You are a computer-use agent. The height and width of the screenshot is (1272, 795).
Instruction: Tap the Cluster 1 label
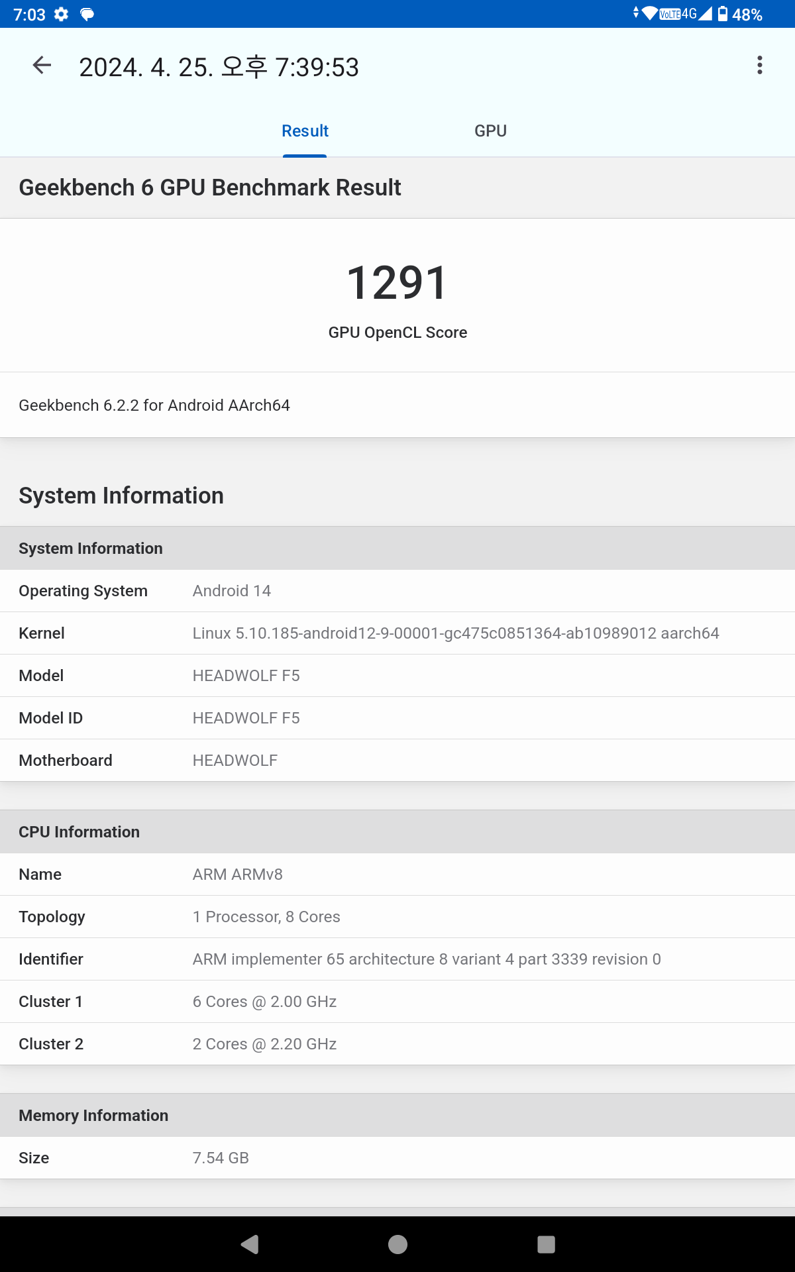[50, 1002]
